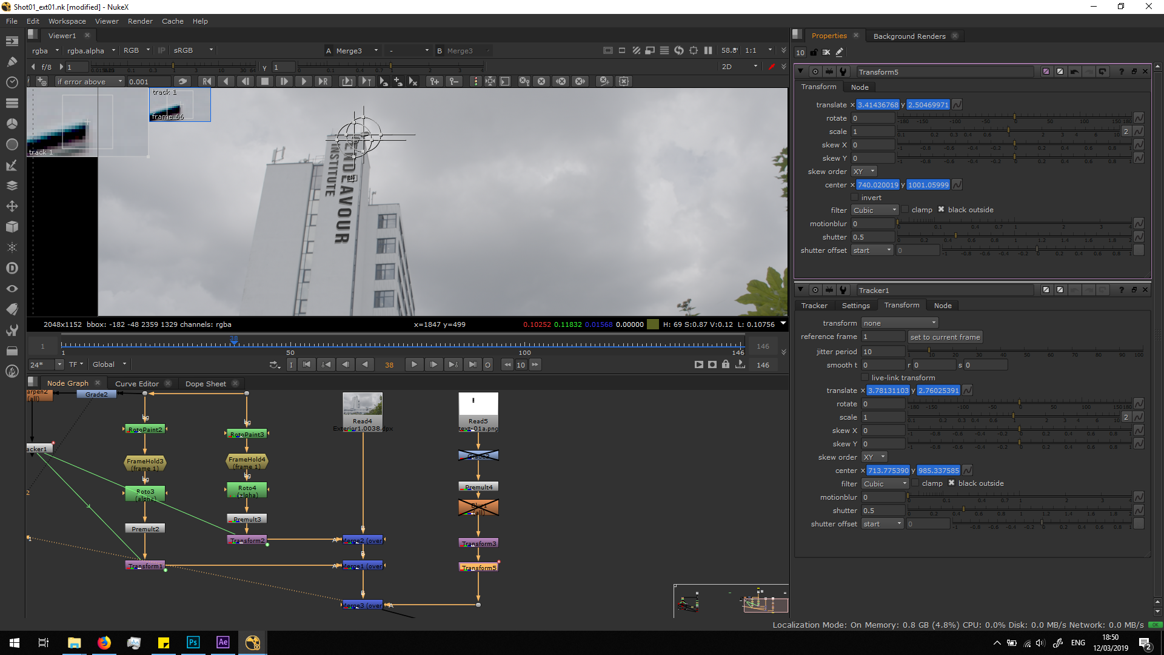Click the 3D cube icon in left toolbar
The width and height of the screenshot is (1164, 655).
pyautogui.click(x=12, y=227)
